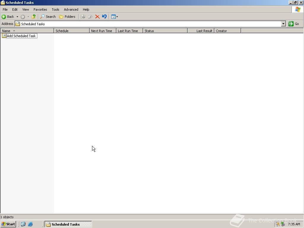The width and height of the screenshot is (304, 228).
Task: Launch Internet Explorer from quick launch
Action: click(x=31, y=224)
